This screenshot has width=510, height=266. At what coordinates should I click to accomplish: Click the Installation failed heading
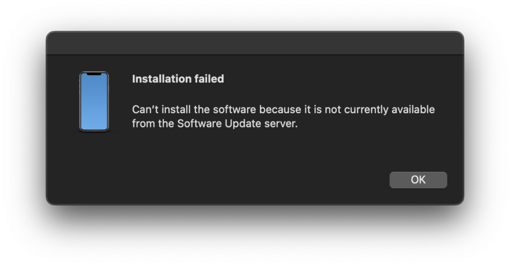coord(178,79)
